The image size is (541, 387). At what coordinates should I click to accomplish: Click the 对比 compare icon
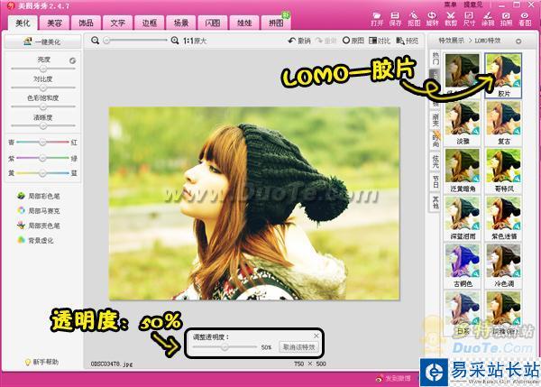380,41
